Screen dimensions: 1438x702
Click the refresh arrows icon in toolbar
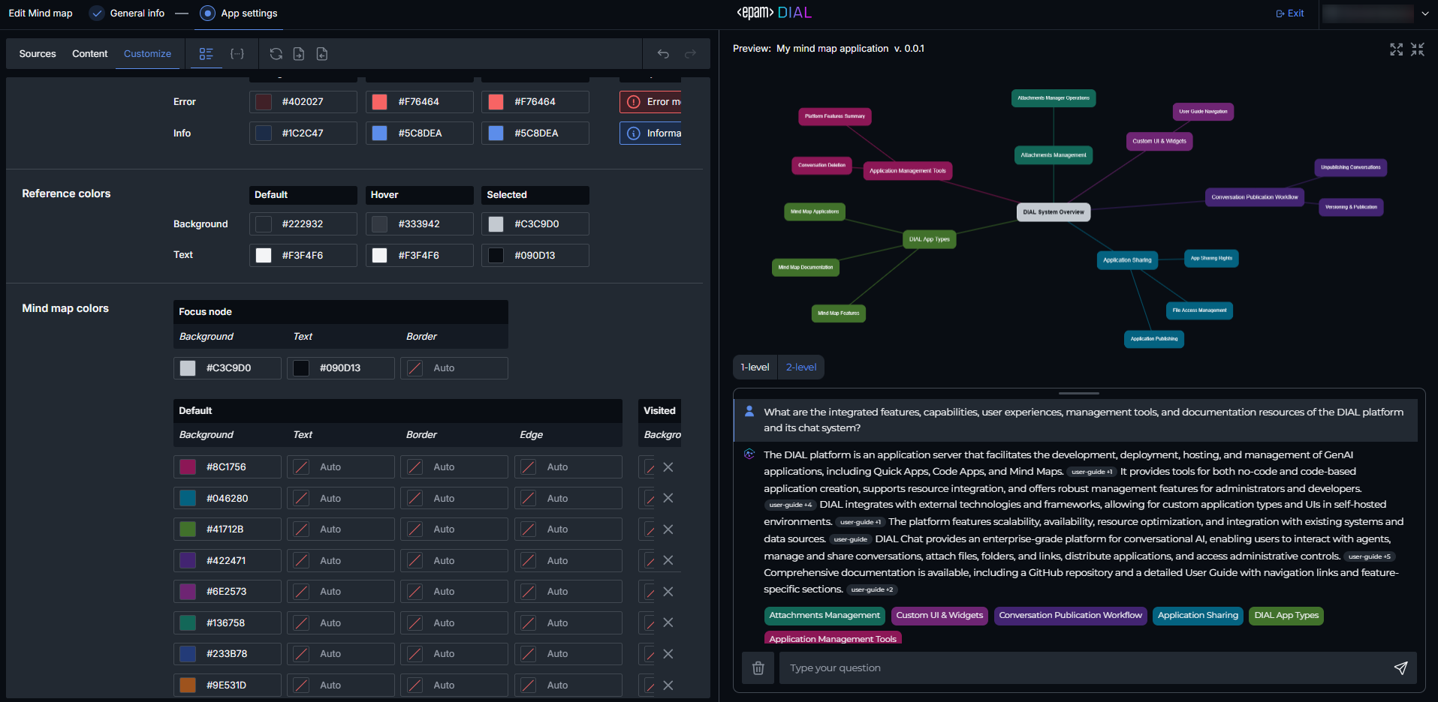[x=276, y=54]
